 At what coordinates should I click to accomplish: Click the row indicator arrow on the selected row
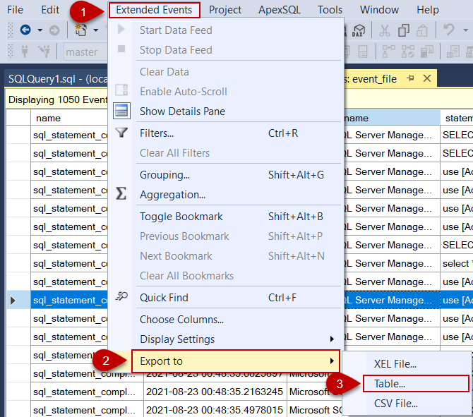click(13, 301)
